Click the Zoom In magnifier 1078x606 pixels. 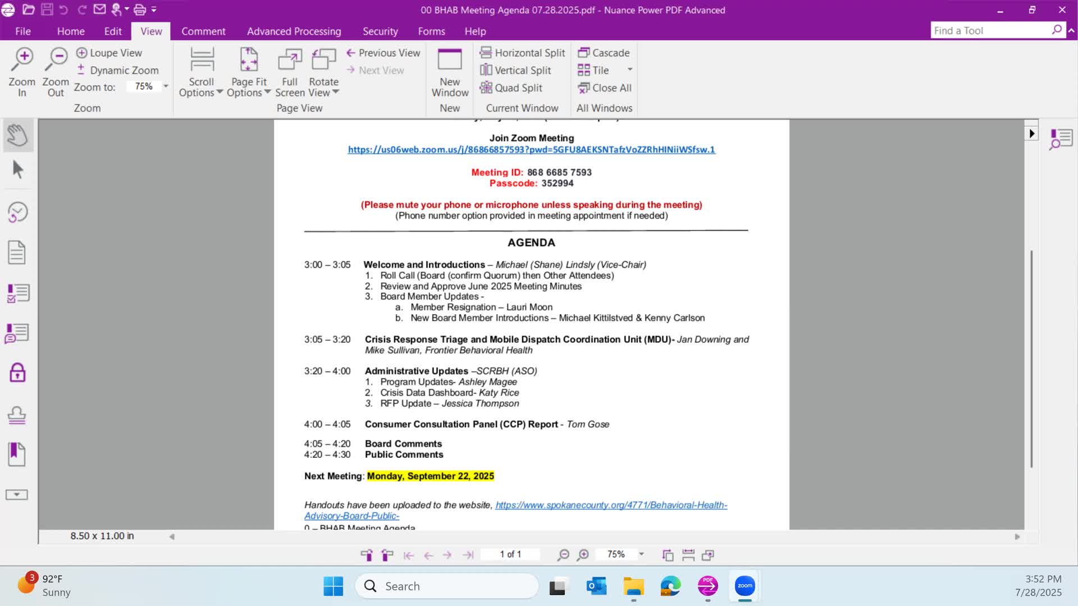click(x=22, y=72)
